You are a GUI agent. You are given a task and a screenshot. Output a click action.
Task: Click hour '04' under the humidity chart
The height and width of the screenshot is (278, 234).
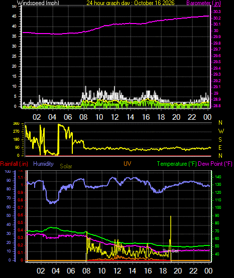click(x=56, y=271)
